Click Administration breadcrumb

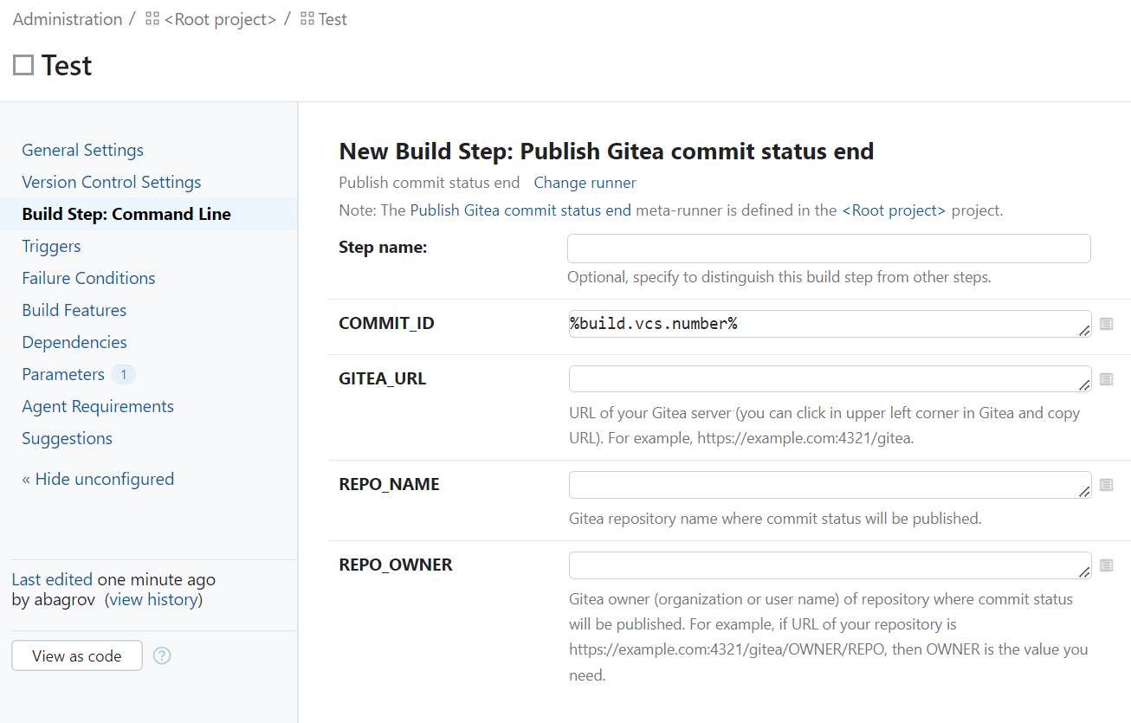coord(68,19)
